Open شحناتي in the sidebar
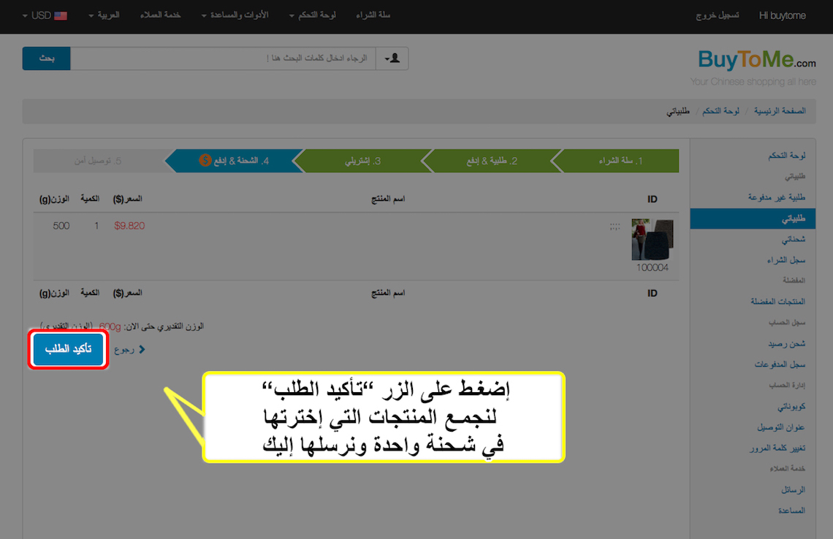 coord(792,239)
